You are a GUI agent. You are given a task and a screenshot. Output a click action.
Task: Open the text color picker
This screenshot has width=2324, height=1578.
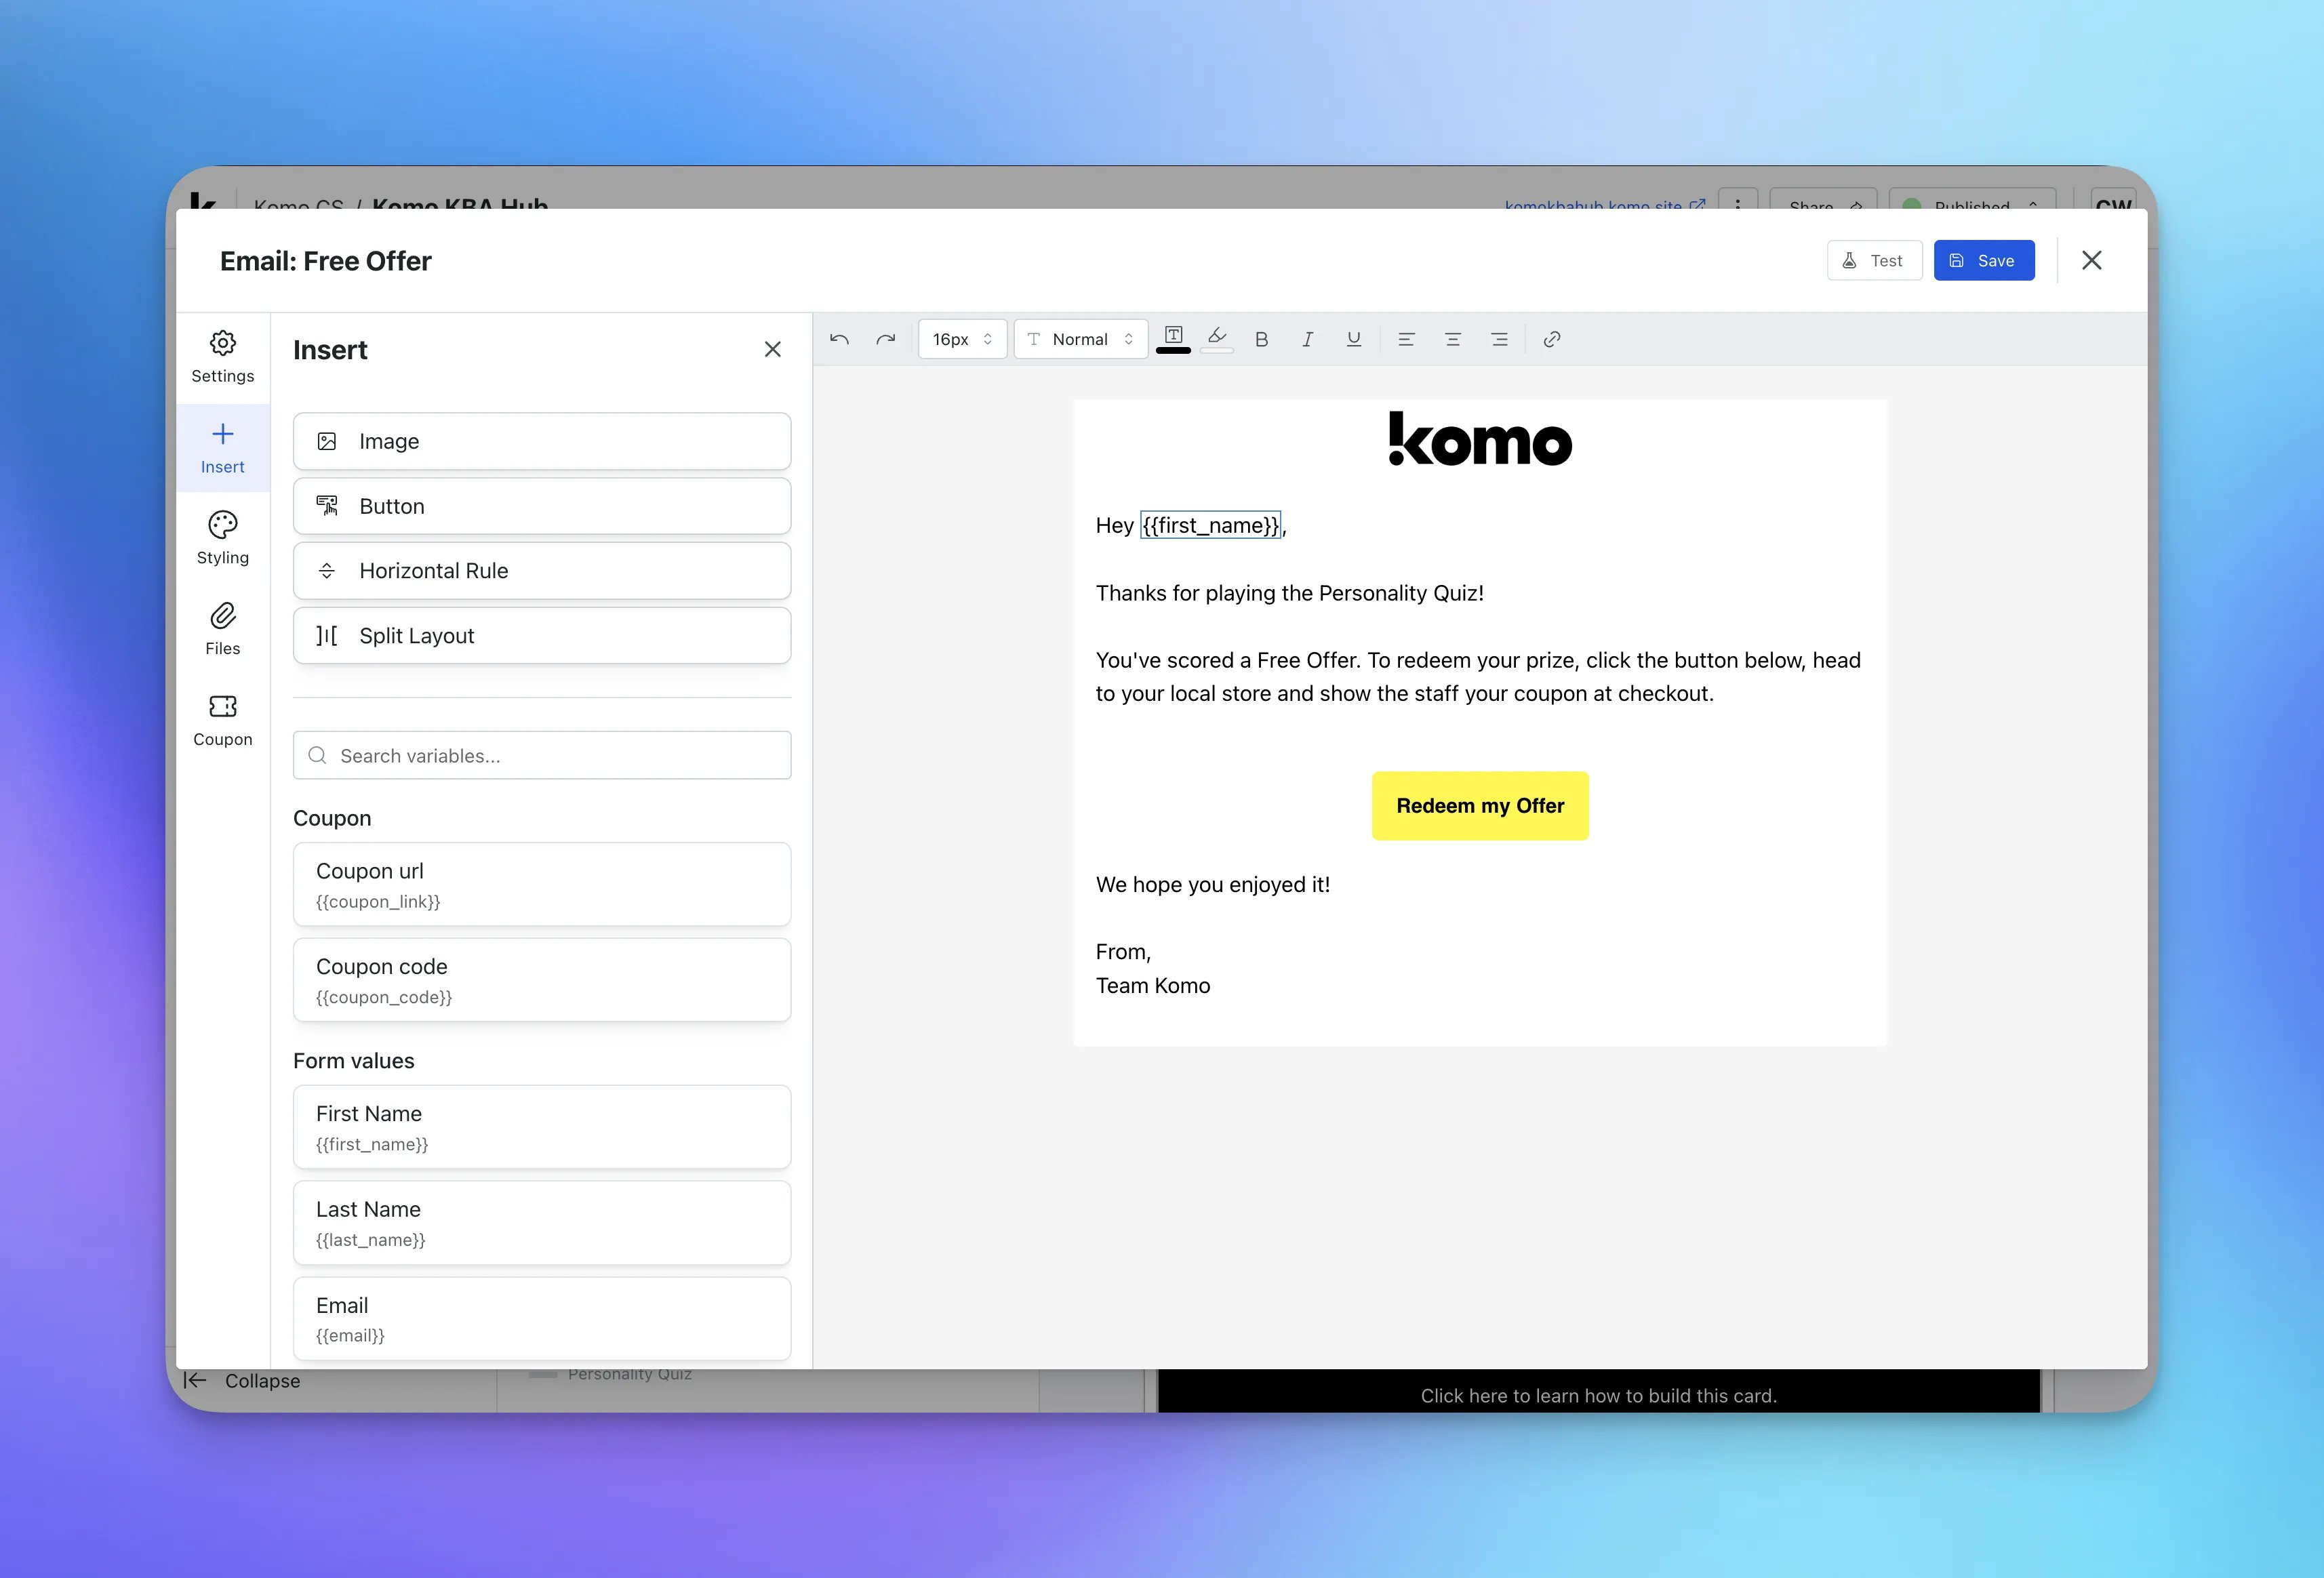click(1173, 339)
